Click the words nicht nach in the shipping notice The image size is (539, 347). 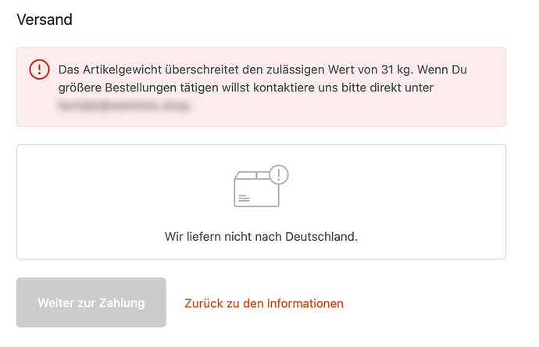tap(247, 236)
